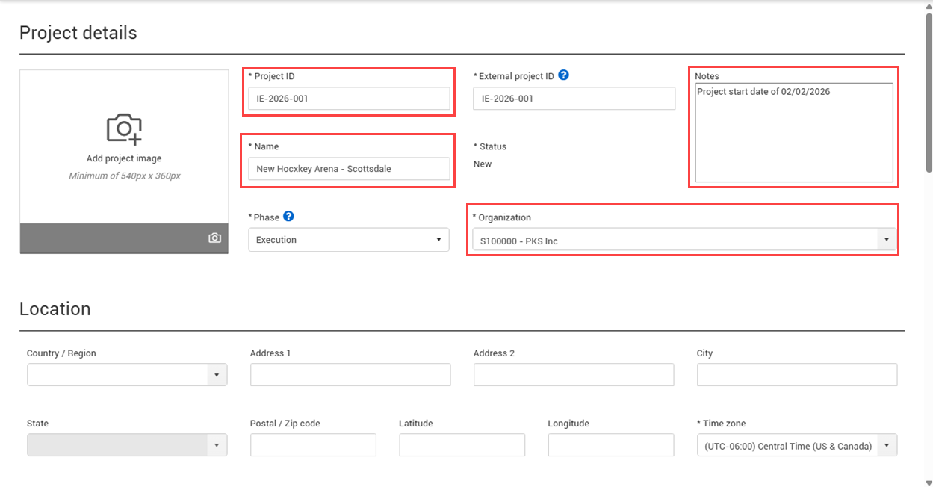
Task: Click the scrollbar down arrow
Action: [928, 482]
